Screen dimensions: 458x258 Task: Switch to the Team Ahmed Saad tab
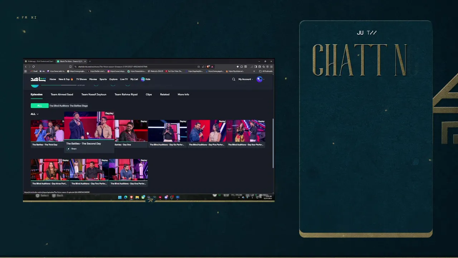click(x=62, y=95)
